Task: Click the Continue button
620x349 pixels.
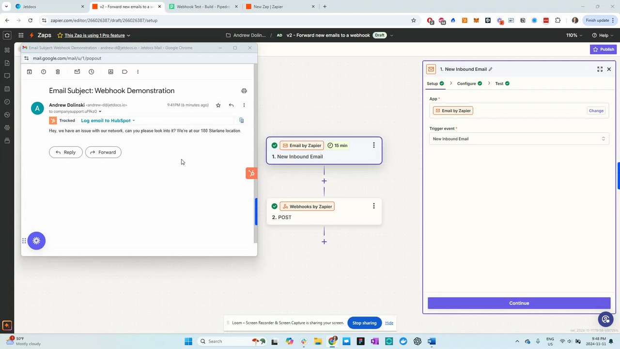Action: coord(519,303)
